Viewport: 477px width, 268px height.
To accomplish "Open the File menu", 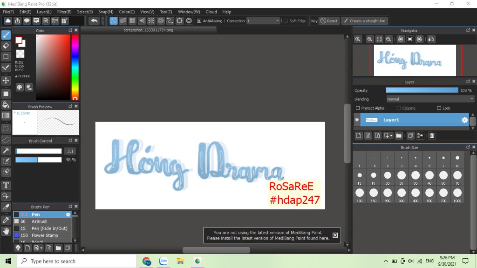I will (8, 12).
